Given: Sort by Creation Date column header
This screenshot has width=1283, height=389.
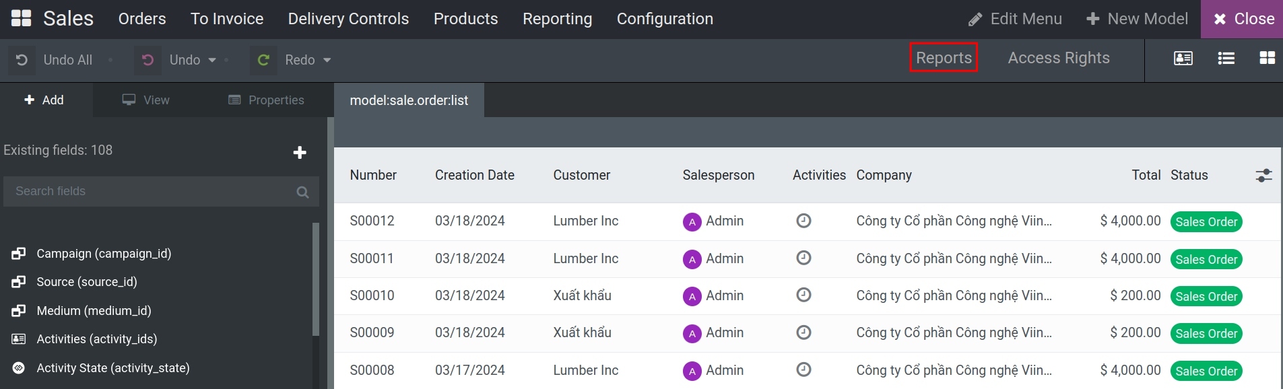Looking at the screenshot, I should coord(475,175).
